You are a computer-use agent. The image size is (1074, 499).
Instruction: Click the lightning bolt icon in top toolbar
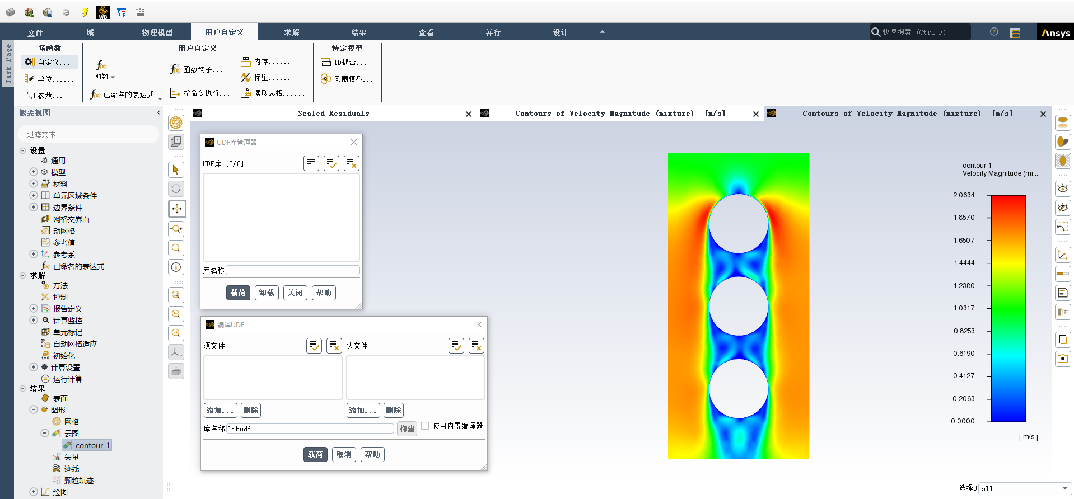click(85, 12)
